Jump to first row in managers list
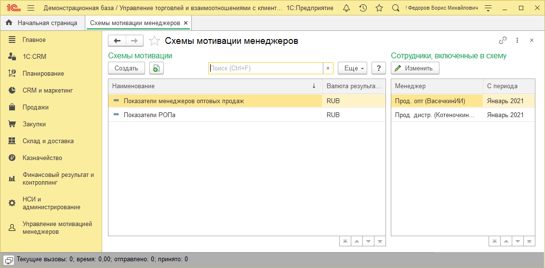Image resolution: width=545 pixels, height=268 pixels. click(x=494, y=241)
